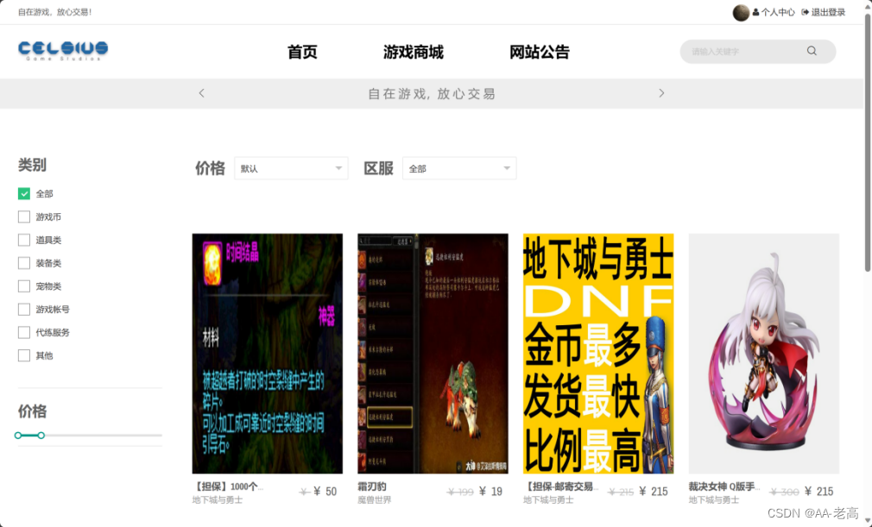This screenshot has width=872, height=527.
Task: Check the 游戏币 category
Action: coord(24,216)
